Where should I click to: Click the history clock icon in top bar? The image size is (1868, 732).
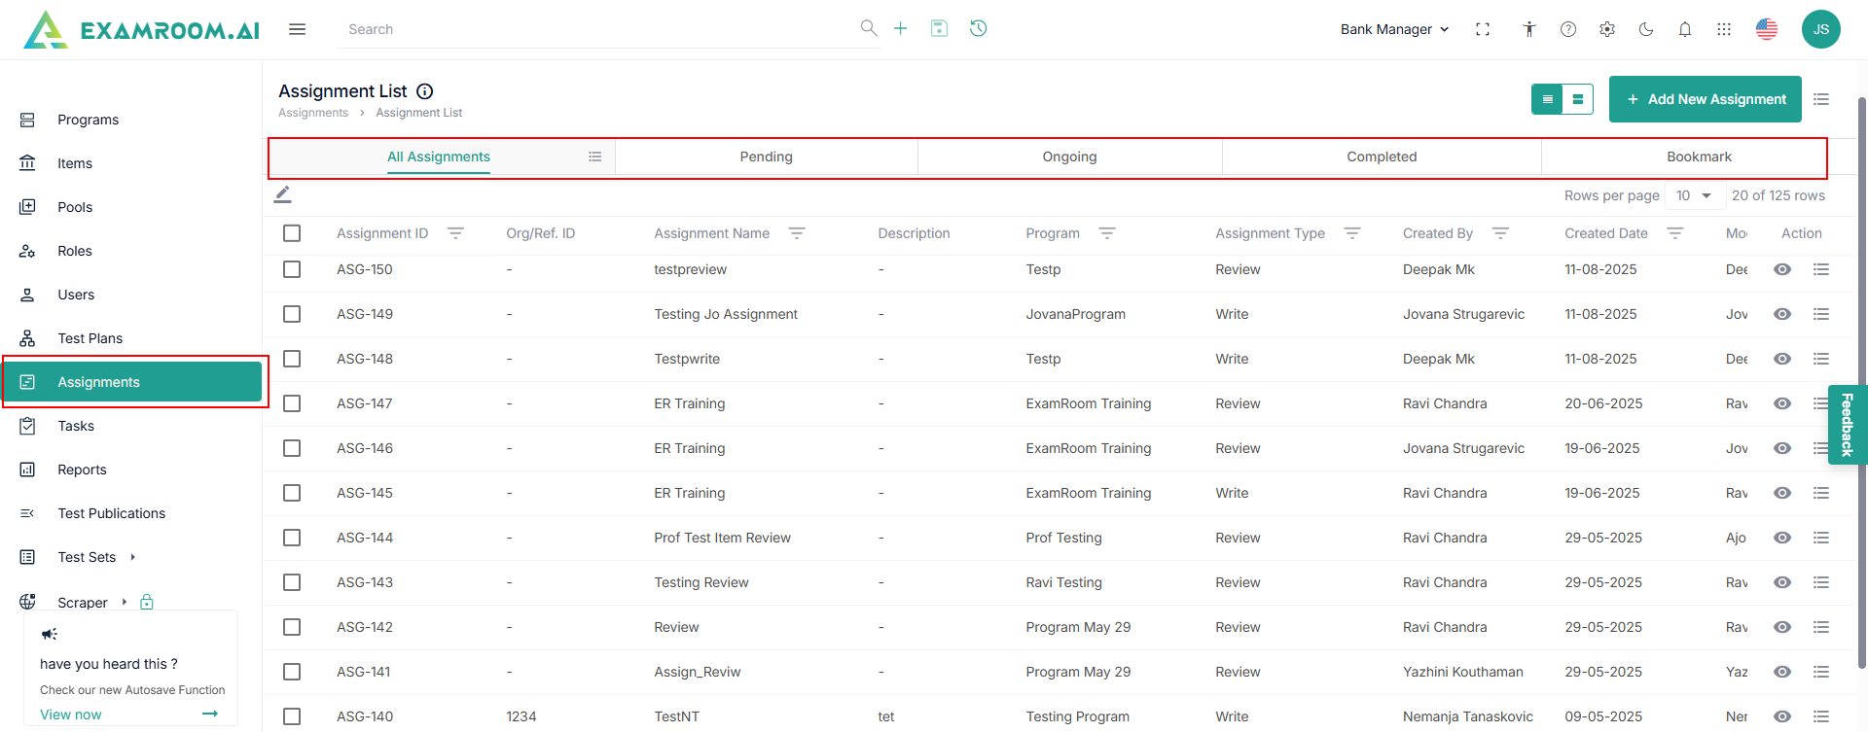coord(979,28)
